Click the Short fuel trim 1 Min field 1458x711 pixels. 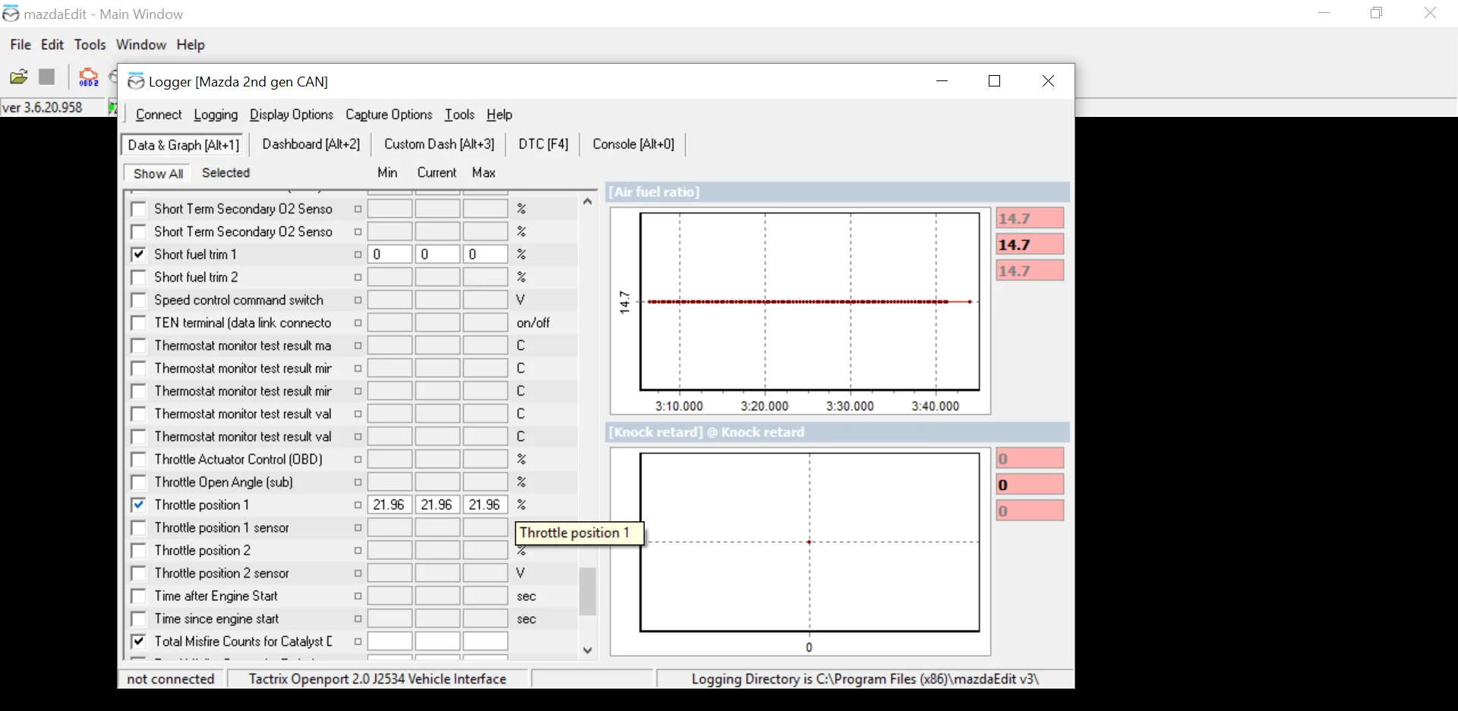pos(390,254)
